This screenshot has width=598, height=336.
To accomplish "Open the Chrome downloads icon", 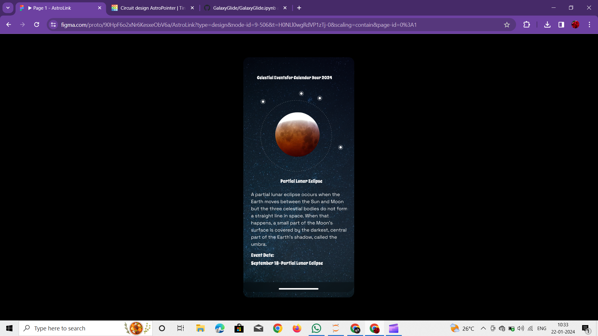I will 547,25.
